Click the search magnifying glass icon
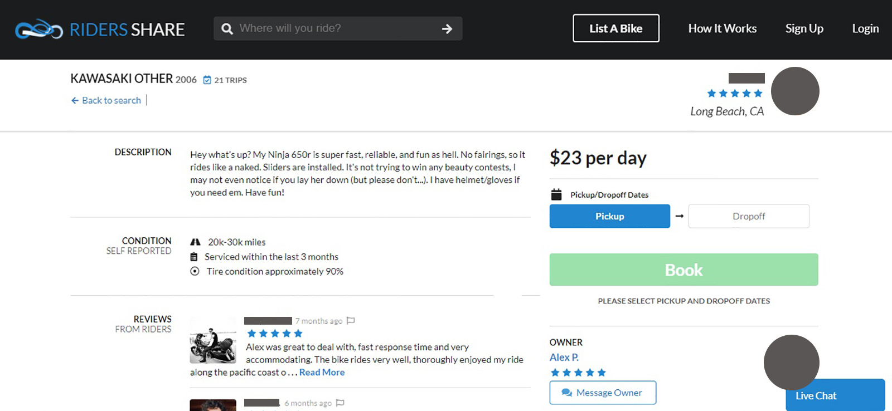The image size is (892, 411). coord(227,29)
